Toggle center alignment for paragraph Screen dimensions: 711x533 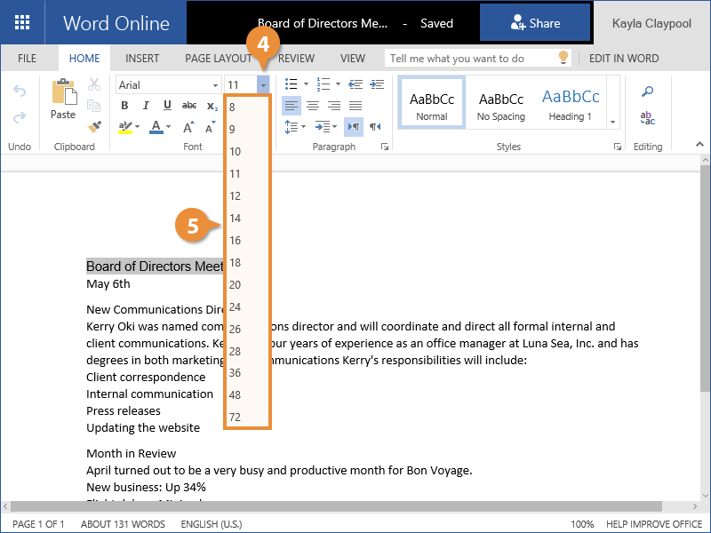313,106
